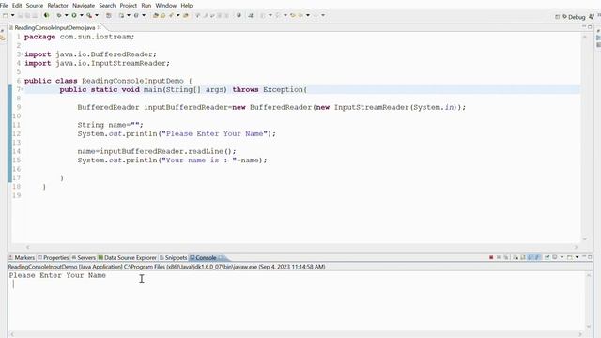601x338 pixels.
Task: Click the New Java Package toolbar icon
Action: point(109,15)
